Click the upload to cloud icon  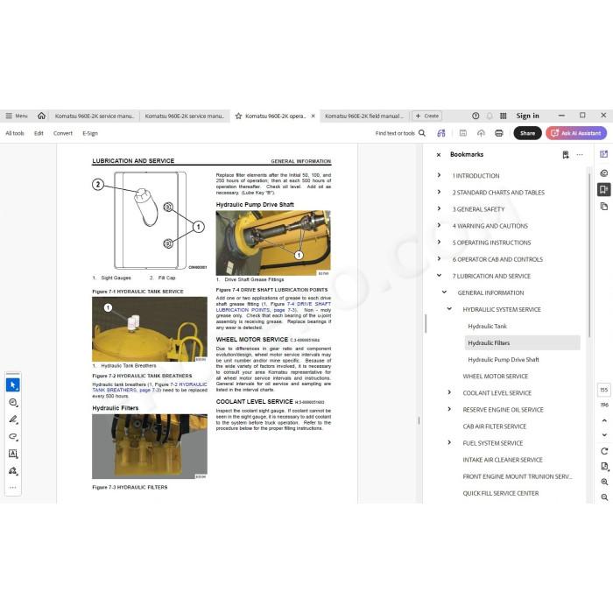pos(481,133)
